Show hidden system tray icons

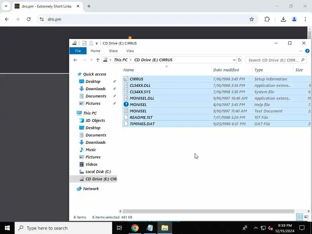pos(256,228)
